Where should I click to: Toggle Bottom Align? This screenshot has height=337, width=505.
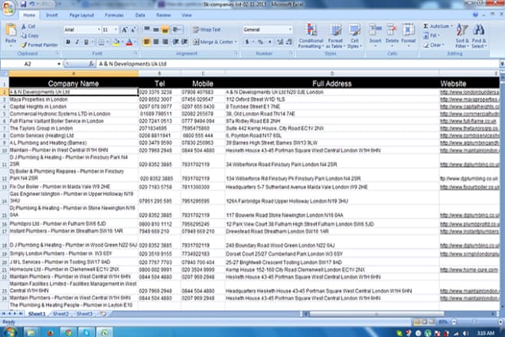[x=165, y=30]
